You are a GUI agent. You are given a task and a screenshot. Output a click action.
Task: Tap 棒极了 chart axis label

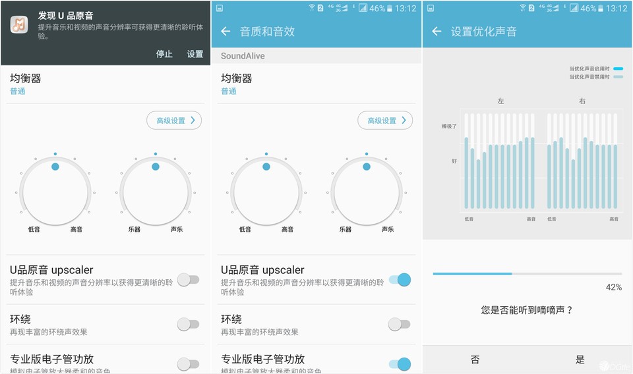pos(449,126)
